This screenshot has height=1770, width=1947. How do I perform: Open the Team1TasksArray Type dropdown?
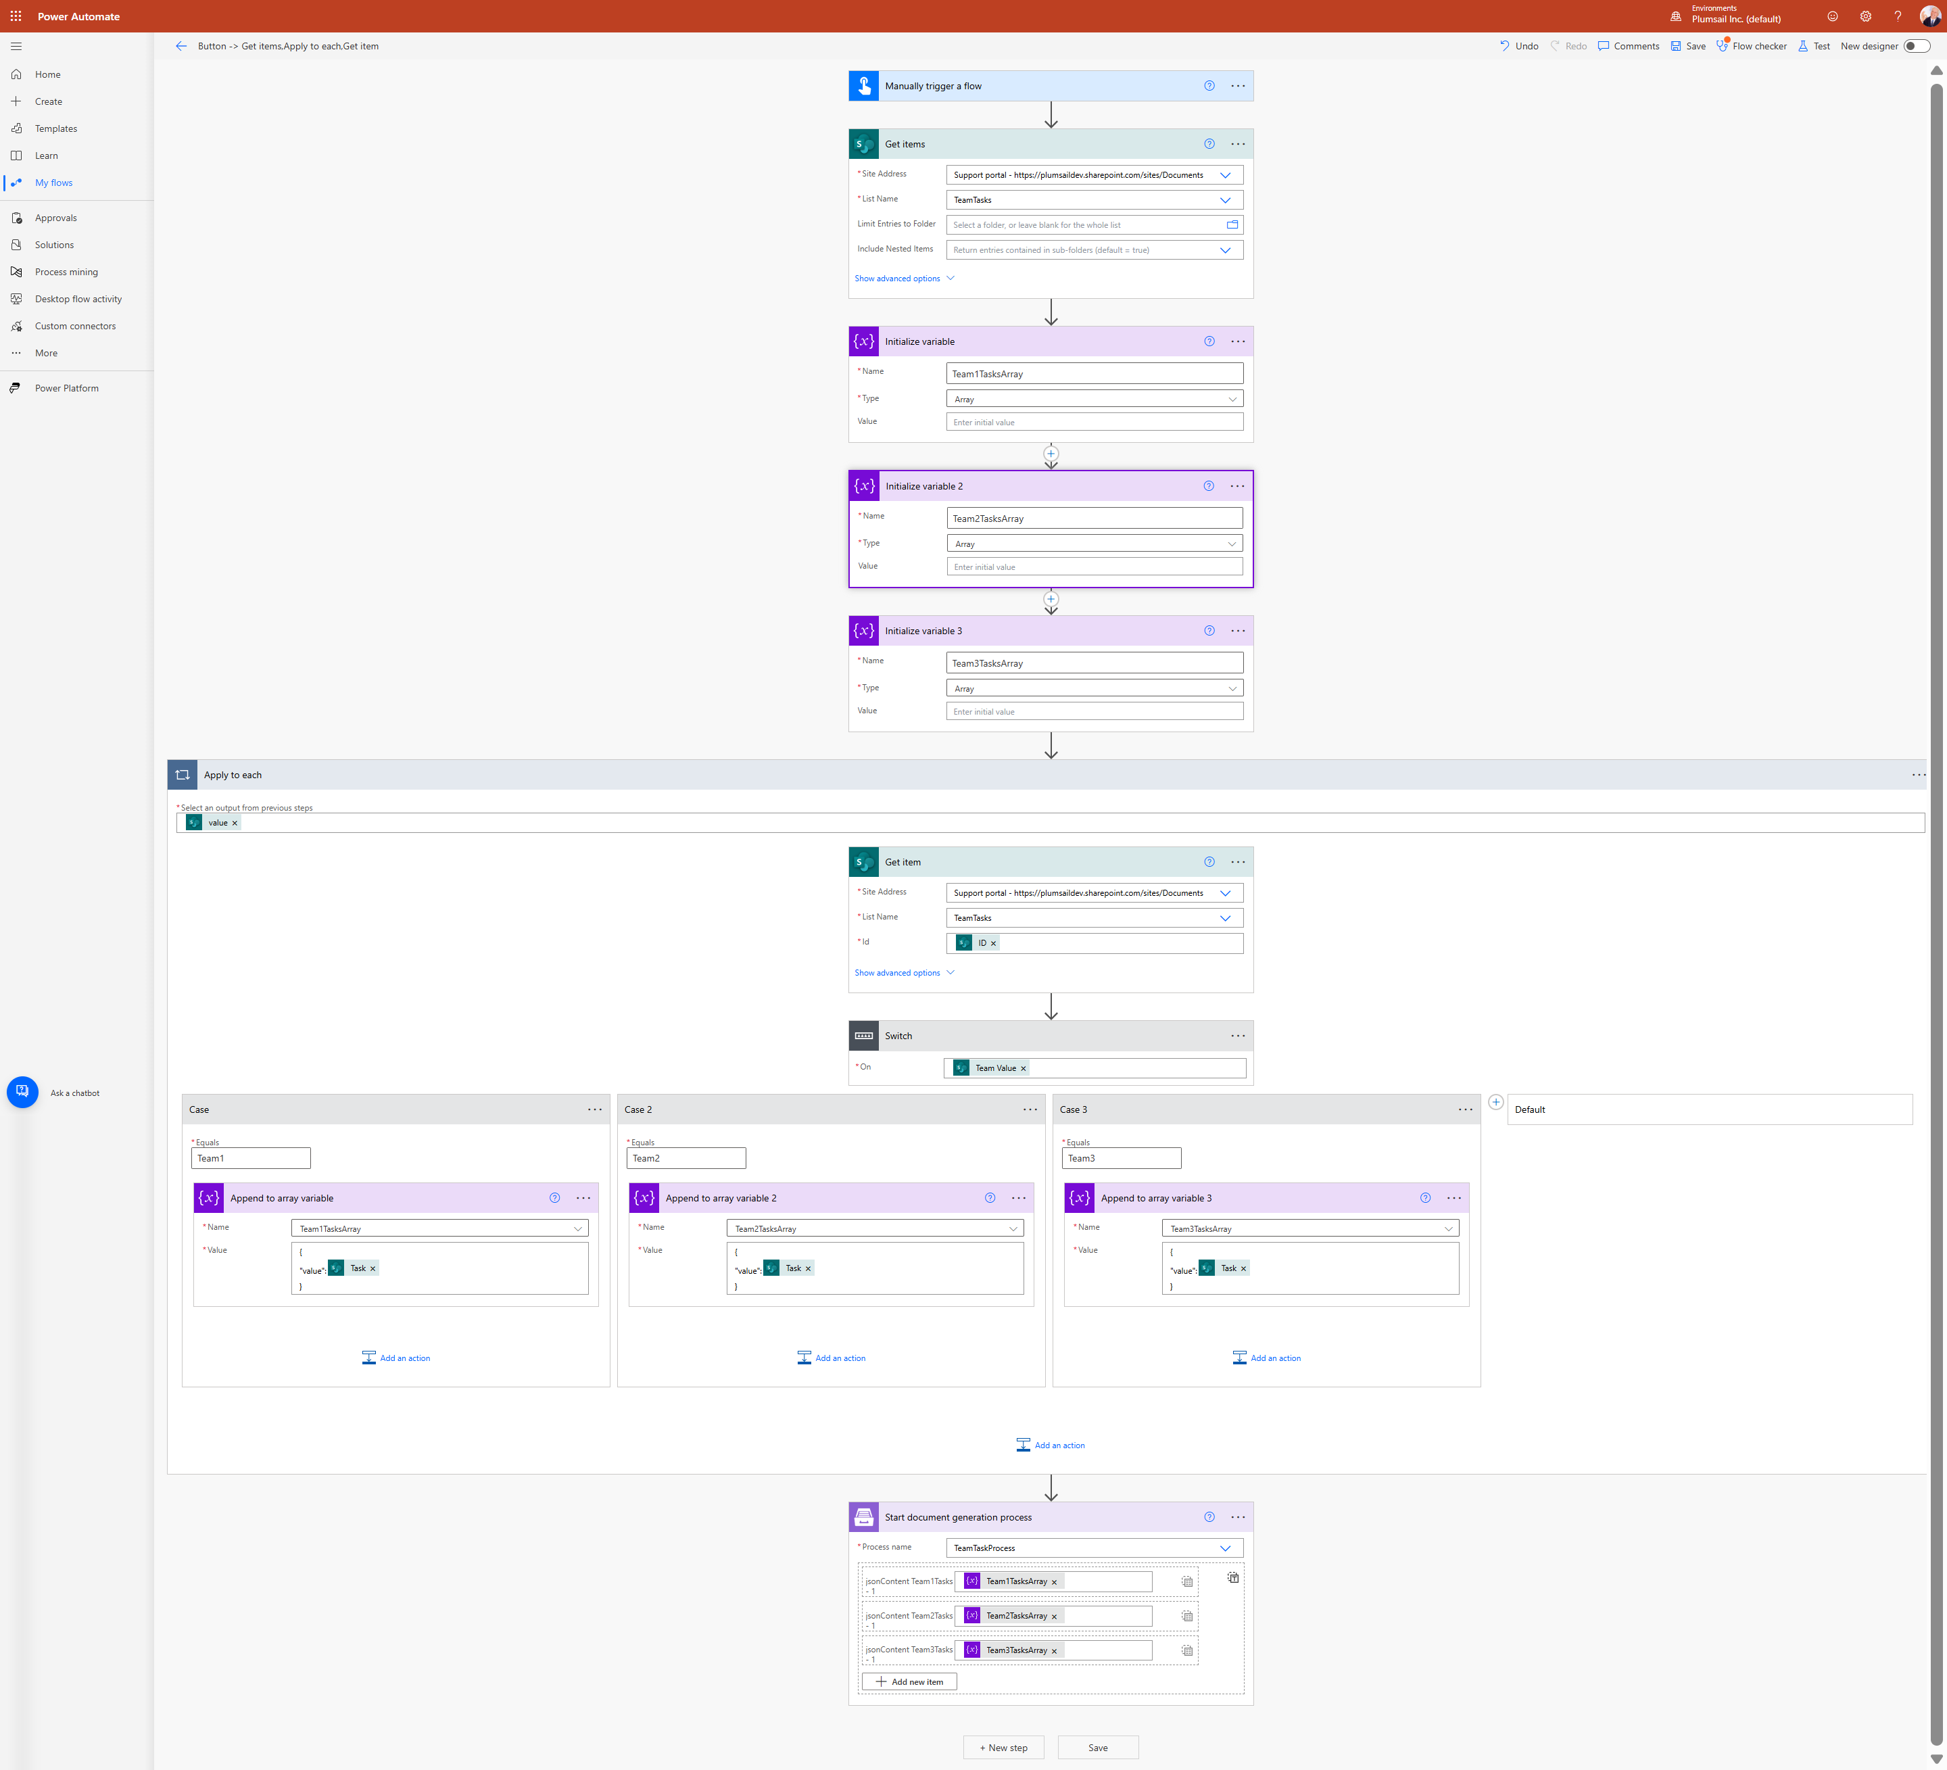click(1095, 399)
